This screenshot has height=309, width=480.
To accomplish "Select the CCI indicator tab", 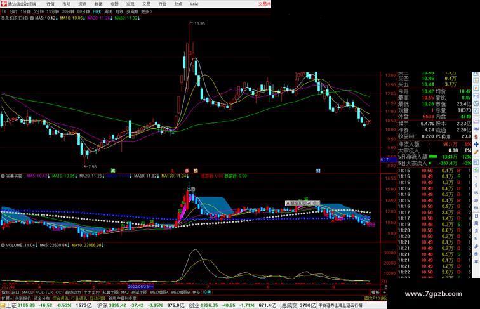I will tap(59, 293).
